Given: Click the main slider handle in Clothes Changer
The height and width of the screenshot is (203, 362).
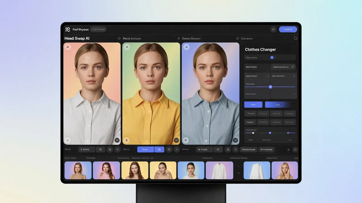Looking at the screenshot, I should pyautogui.click(x=270, y=87).
